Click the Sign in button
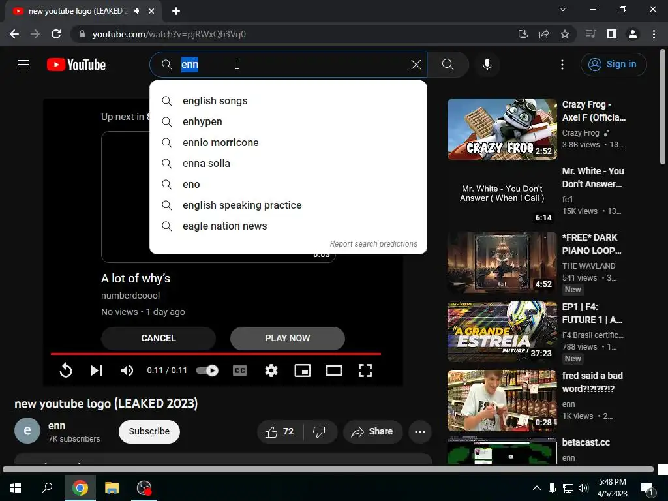 click(x=613, y=65)
